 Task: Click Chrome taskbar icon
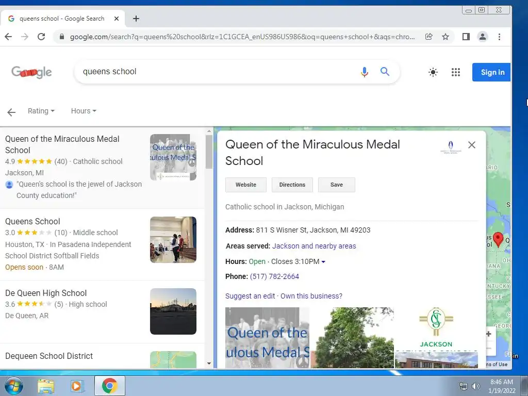coord(109,386)
